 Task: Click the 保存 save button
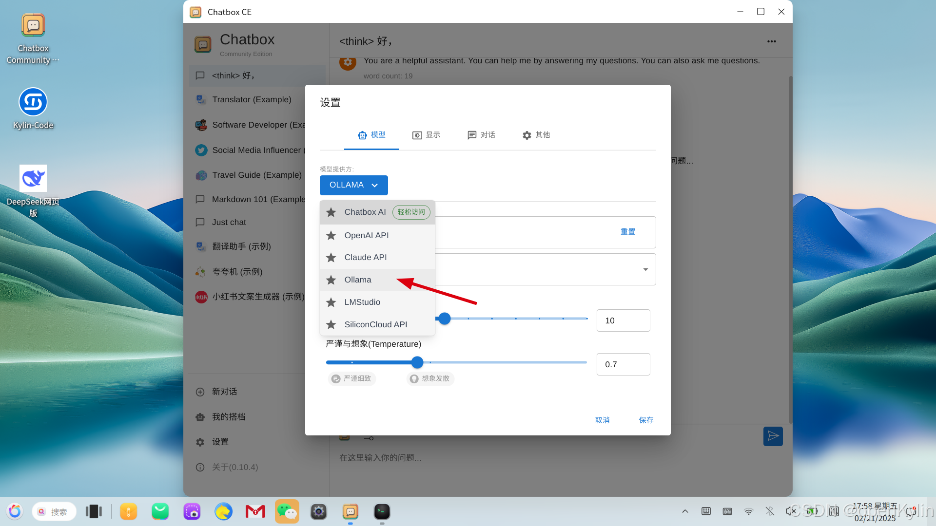point(646,420)
